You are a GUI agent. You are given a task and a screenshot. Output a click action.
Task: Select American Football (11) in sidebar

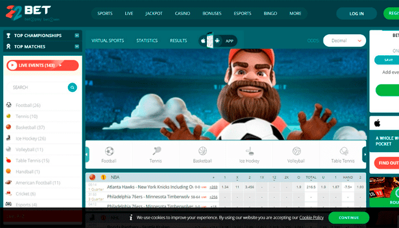click(38, 183)
